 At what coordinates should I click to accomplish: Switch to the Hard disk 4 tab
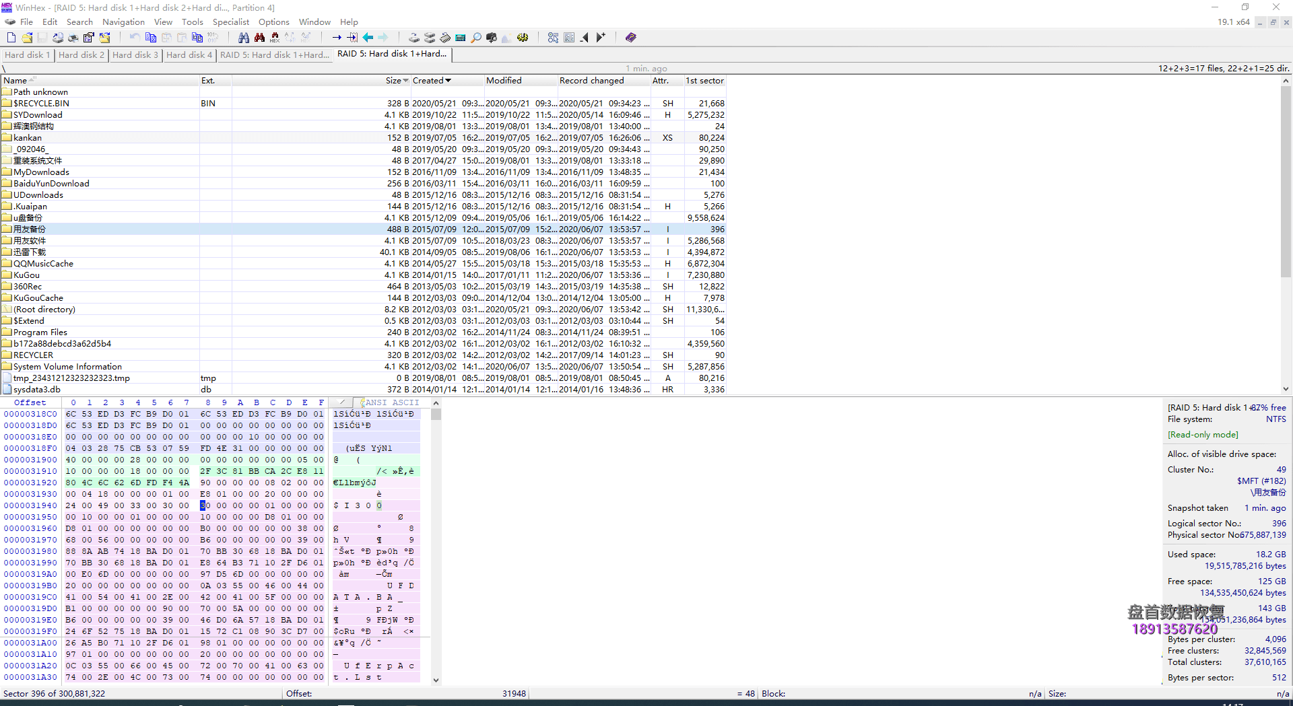pos(189,55)
